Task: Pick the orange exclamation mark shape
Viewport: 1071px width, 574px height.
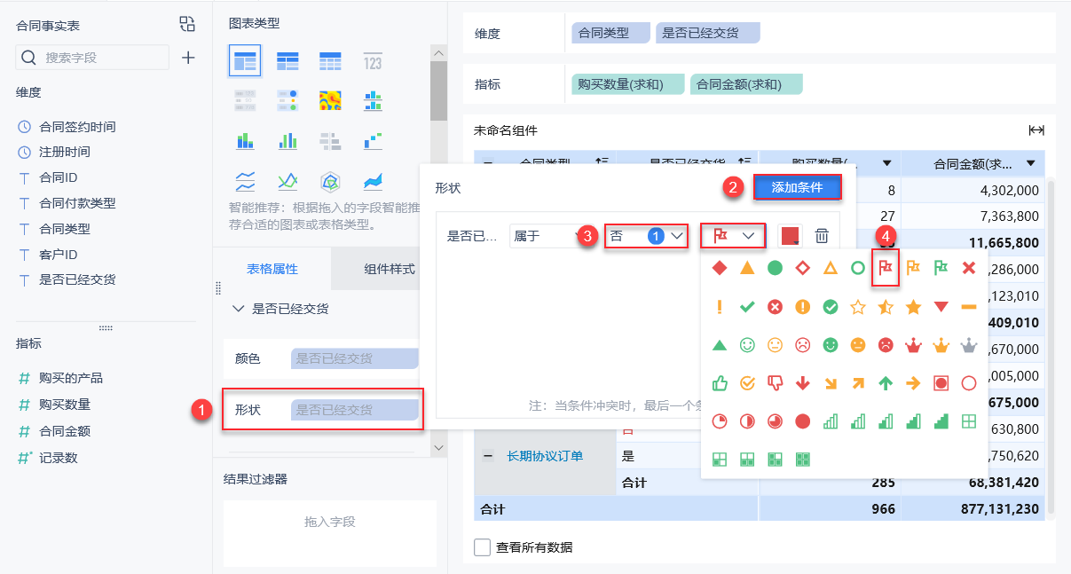Action: click(720, 307)
